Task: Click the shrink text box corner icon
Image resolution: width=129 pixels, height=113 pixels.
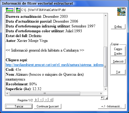Action: [x=102, y=98]
